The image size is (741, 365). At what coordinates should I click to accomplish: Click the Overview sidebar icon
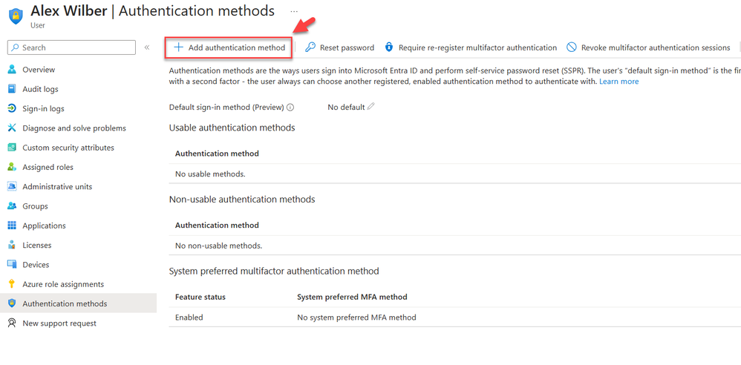pos(12,70)
